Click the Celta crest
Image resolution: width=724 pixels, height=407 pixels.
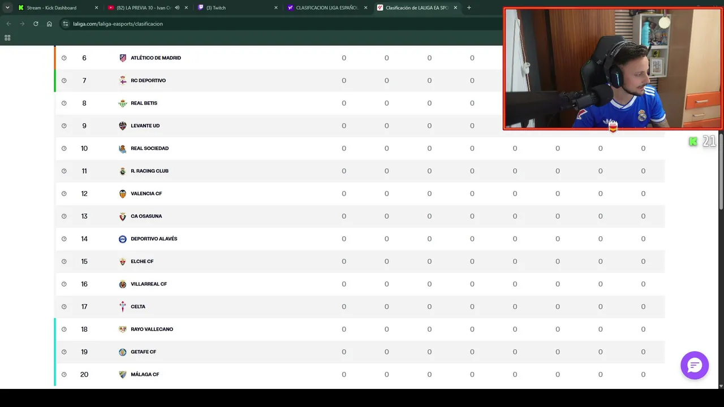tap(123, 306)
